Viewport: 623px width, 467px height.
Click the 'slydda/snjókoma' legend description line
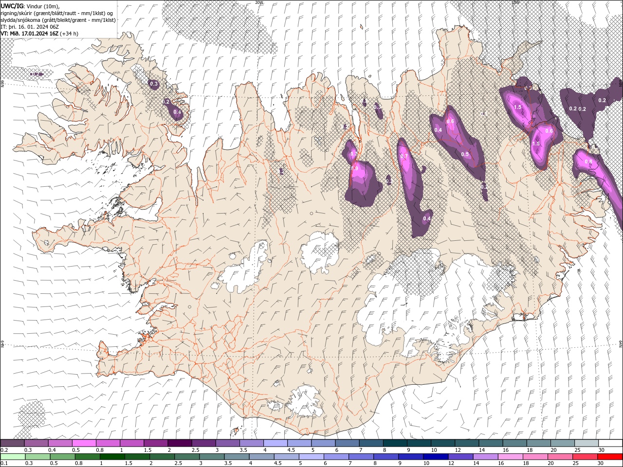[58, 20]
